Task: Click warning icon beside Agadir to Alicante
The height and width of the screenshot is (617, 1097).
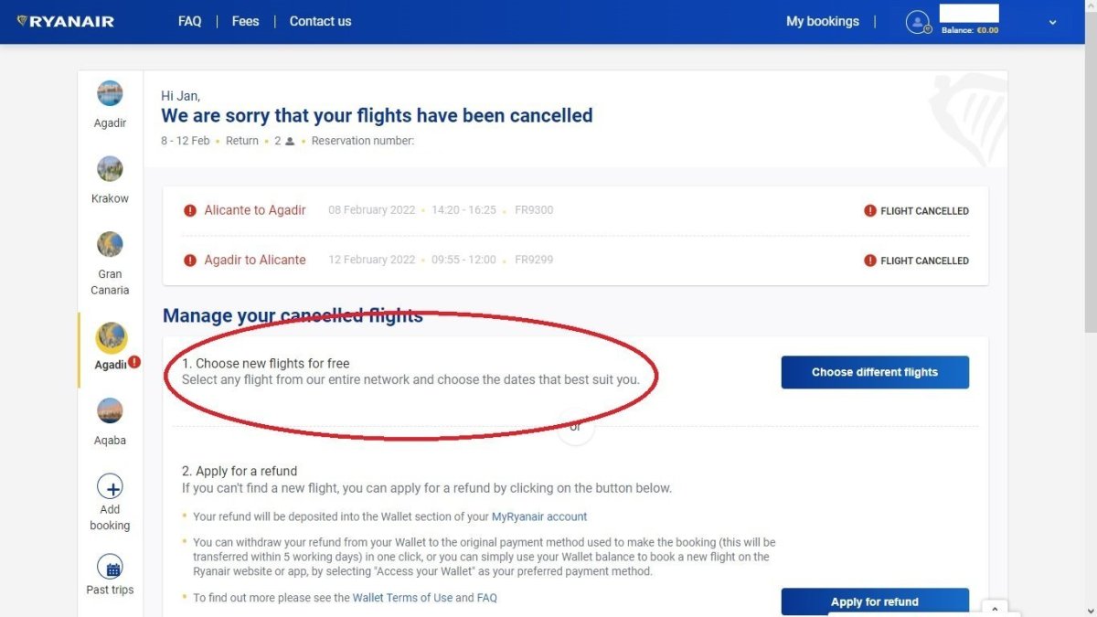Action: [x=190, y=261]
